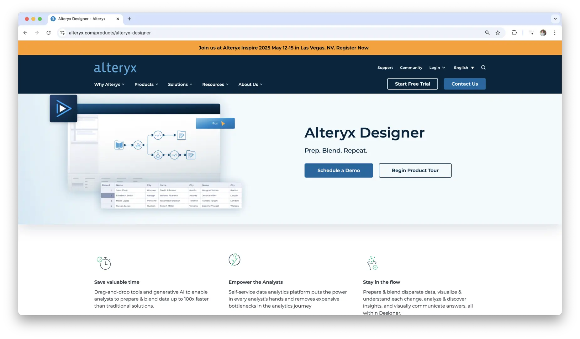This screenshot has height=339, width=580.
Task: Expand the Solutions menu
Action: [x=180, y=84]
